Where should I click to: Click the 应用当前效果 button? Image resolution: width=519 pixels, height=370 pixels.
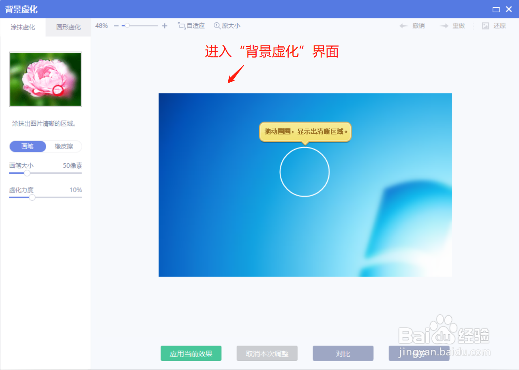191,353
